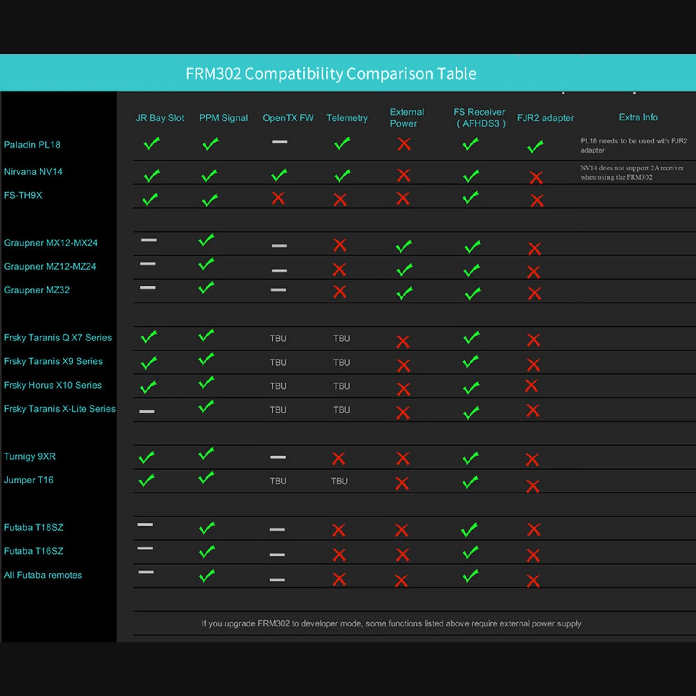Click the Jumper T16 FS Receiver checkmark
Screen dimensions: 696x696
tap(470, 482)
